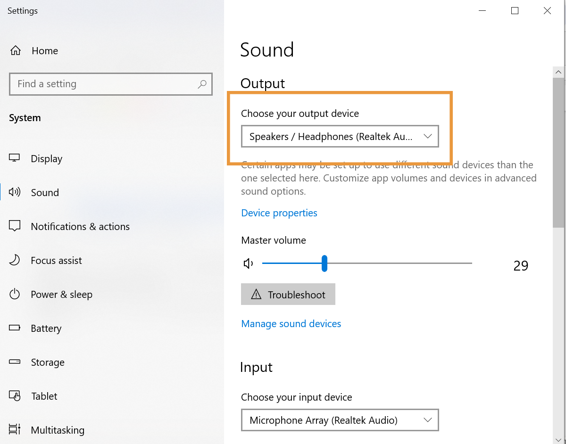Screen dimensions: 566x444
Task: Select the Focus assist moon icon
Action: pyautogui.click(x=15, y=260)
